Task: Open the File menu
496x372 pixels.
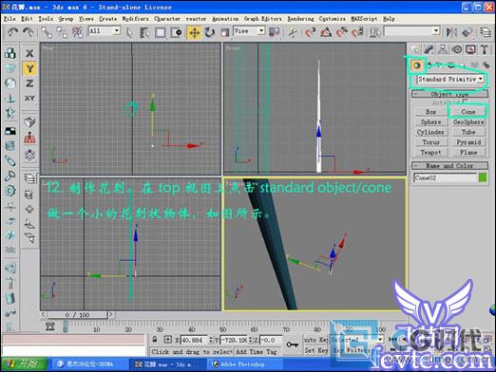Action: [10, 19]
